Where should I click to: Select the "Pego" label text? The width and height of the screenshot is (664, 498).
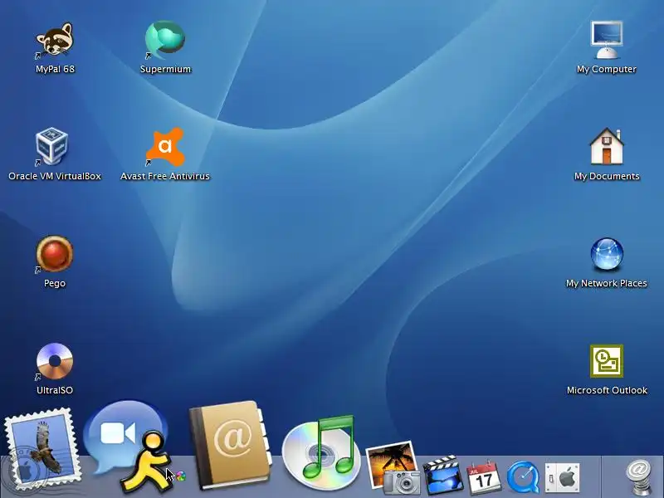tap(55, 283)
